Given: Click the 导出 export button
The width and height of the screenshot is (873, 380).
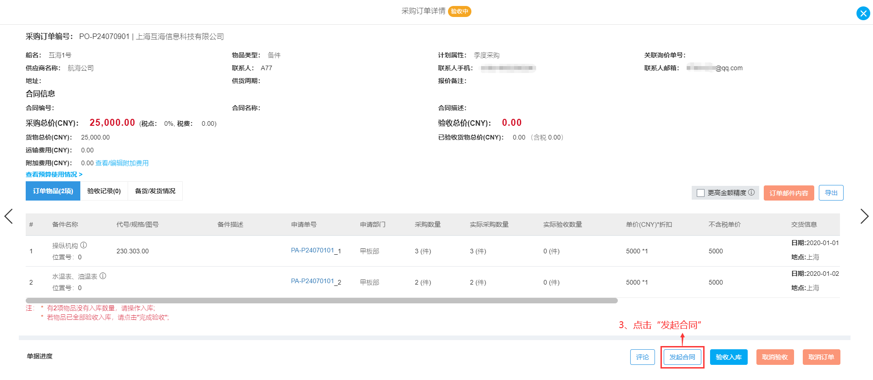Looking at the screenshot, I should 831,193.
